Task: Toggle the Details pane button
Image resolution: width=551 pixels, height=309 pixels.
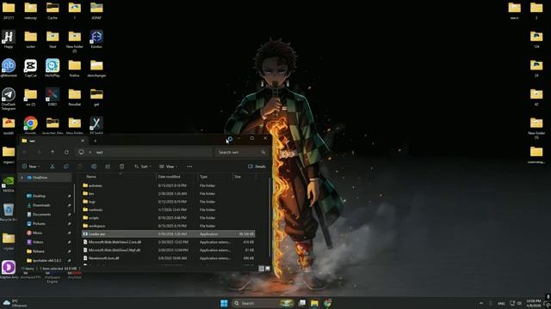Action: [257, 167]
